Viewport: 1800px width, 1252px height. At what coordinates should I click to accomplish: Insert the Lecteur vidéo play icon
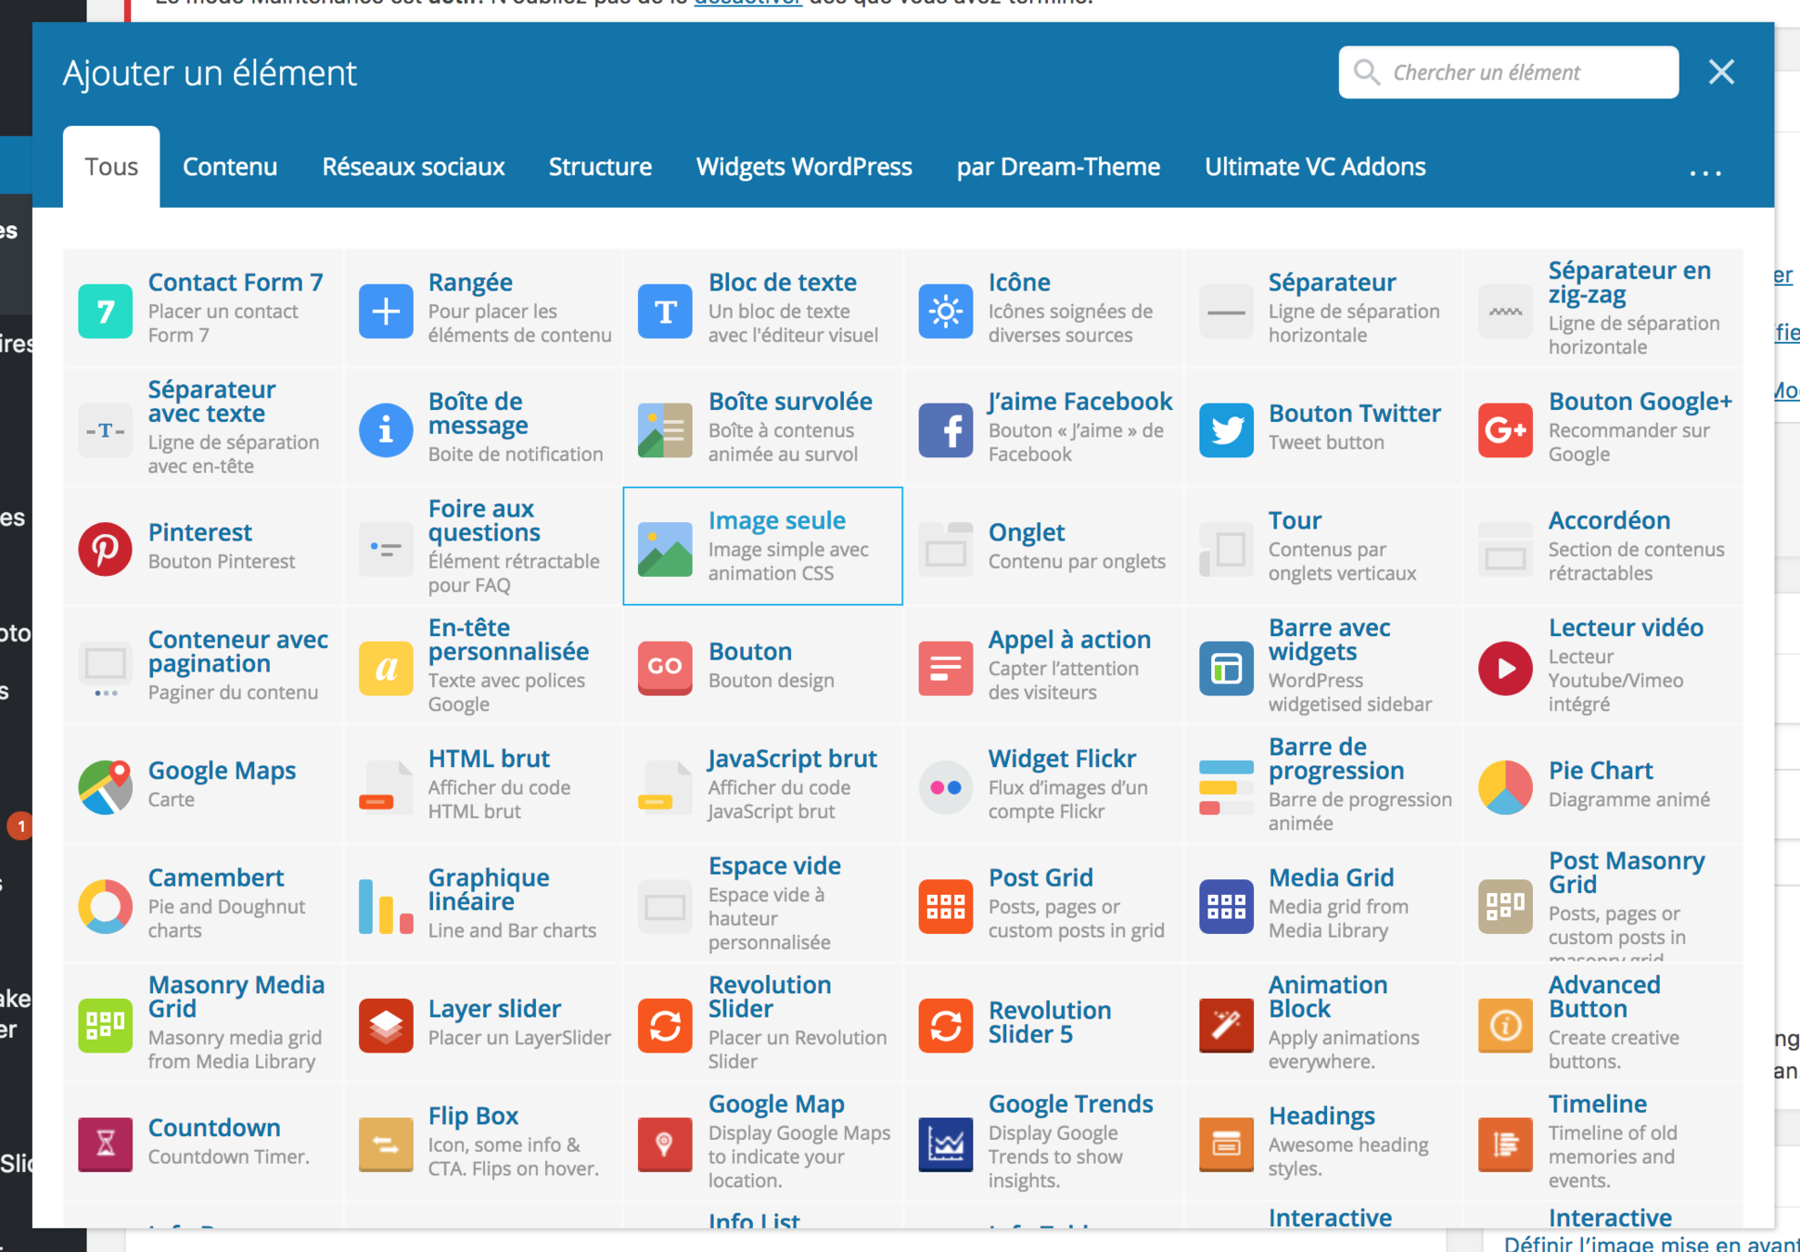[x=1504, y=667]
